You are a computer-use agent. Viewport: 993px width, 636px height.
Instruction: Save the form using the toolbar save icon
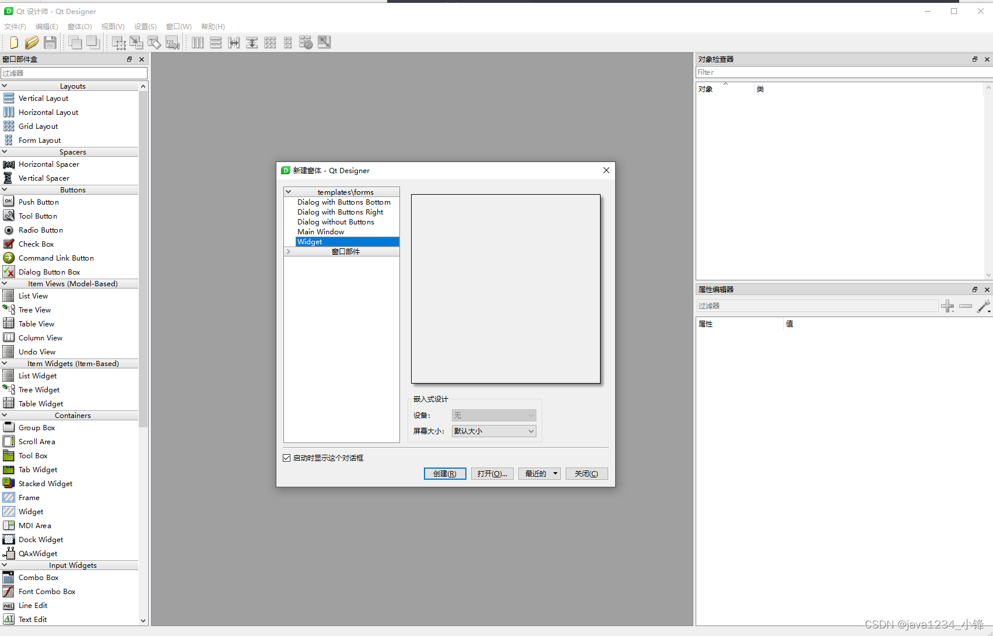click(50, 42)
